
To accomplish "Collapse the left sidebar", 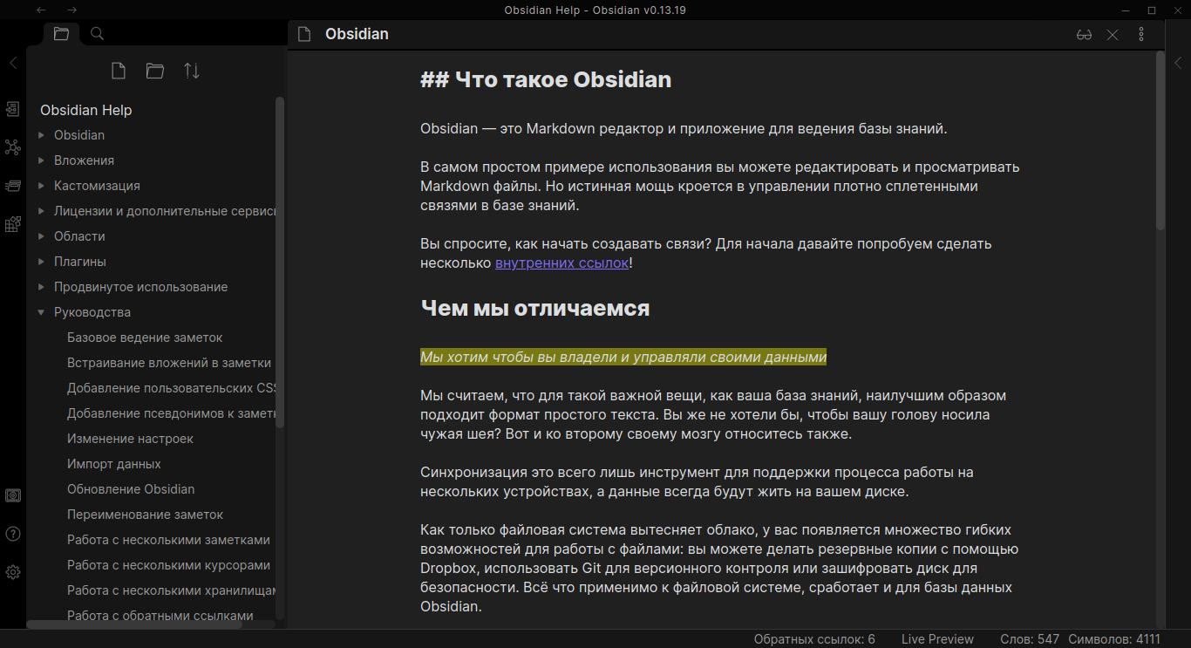I will [13, 63].
